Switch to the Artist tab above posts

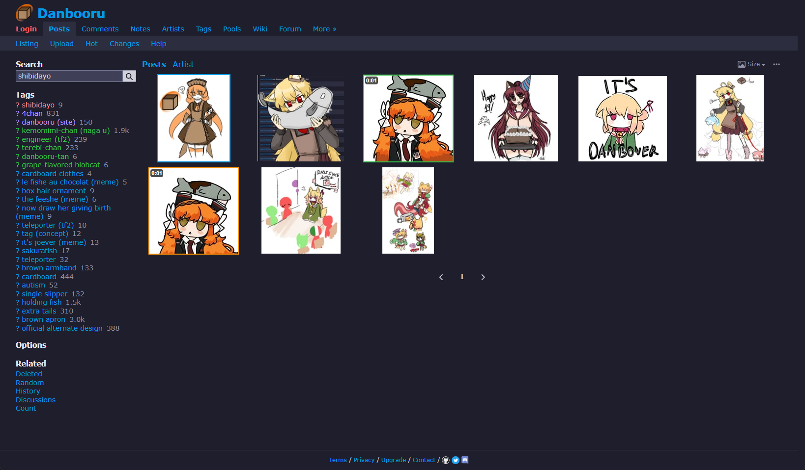click(183, 64)
